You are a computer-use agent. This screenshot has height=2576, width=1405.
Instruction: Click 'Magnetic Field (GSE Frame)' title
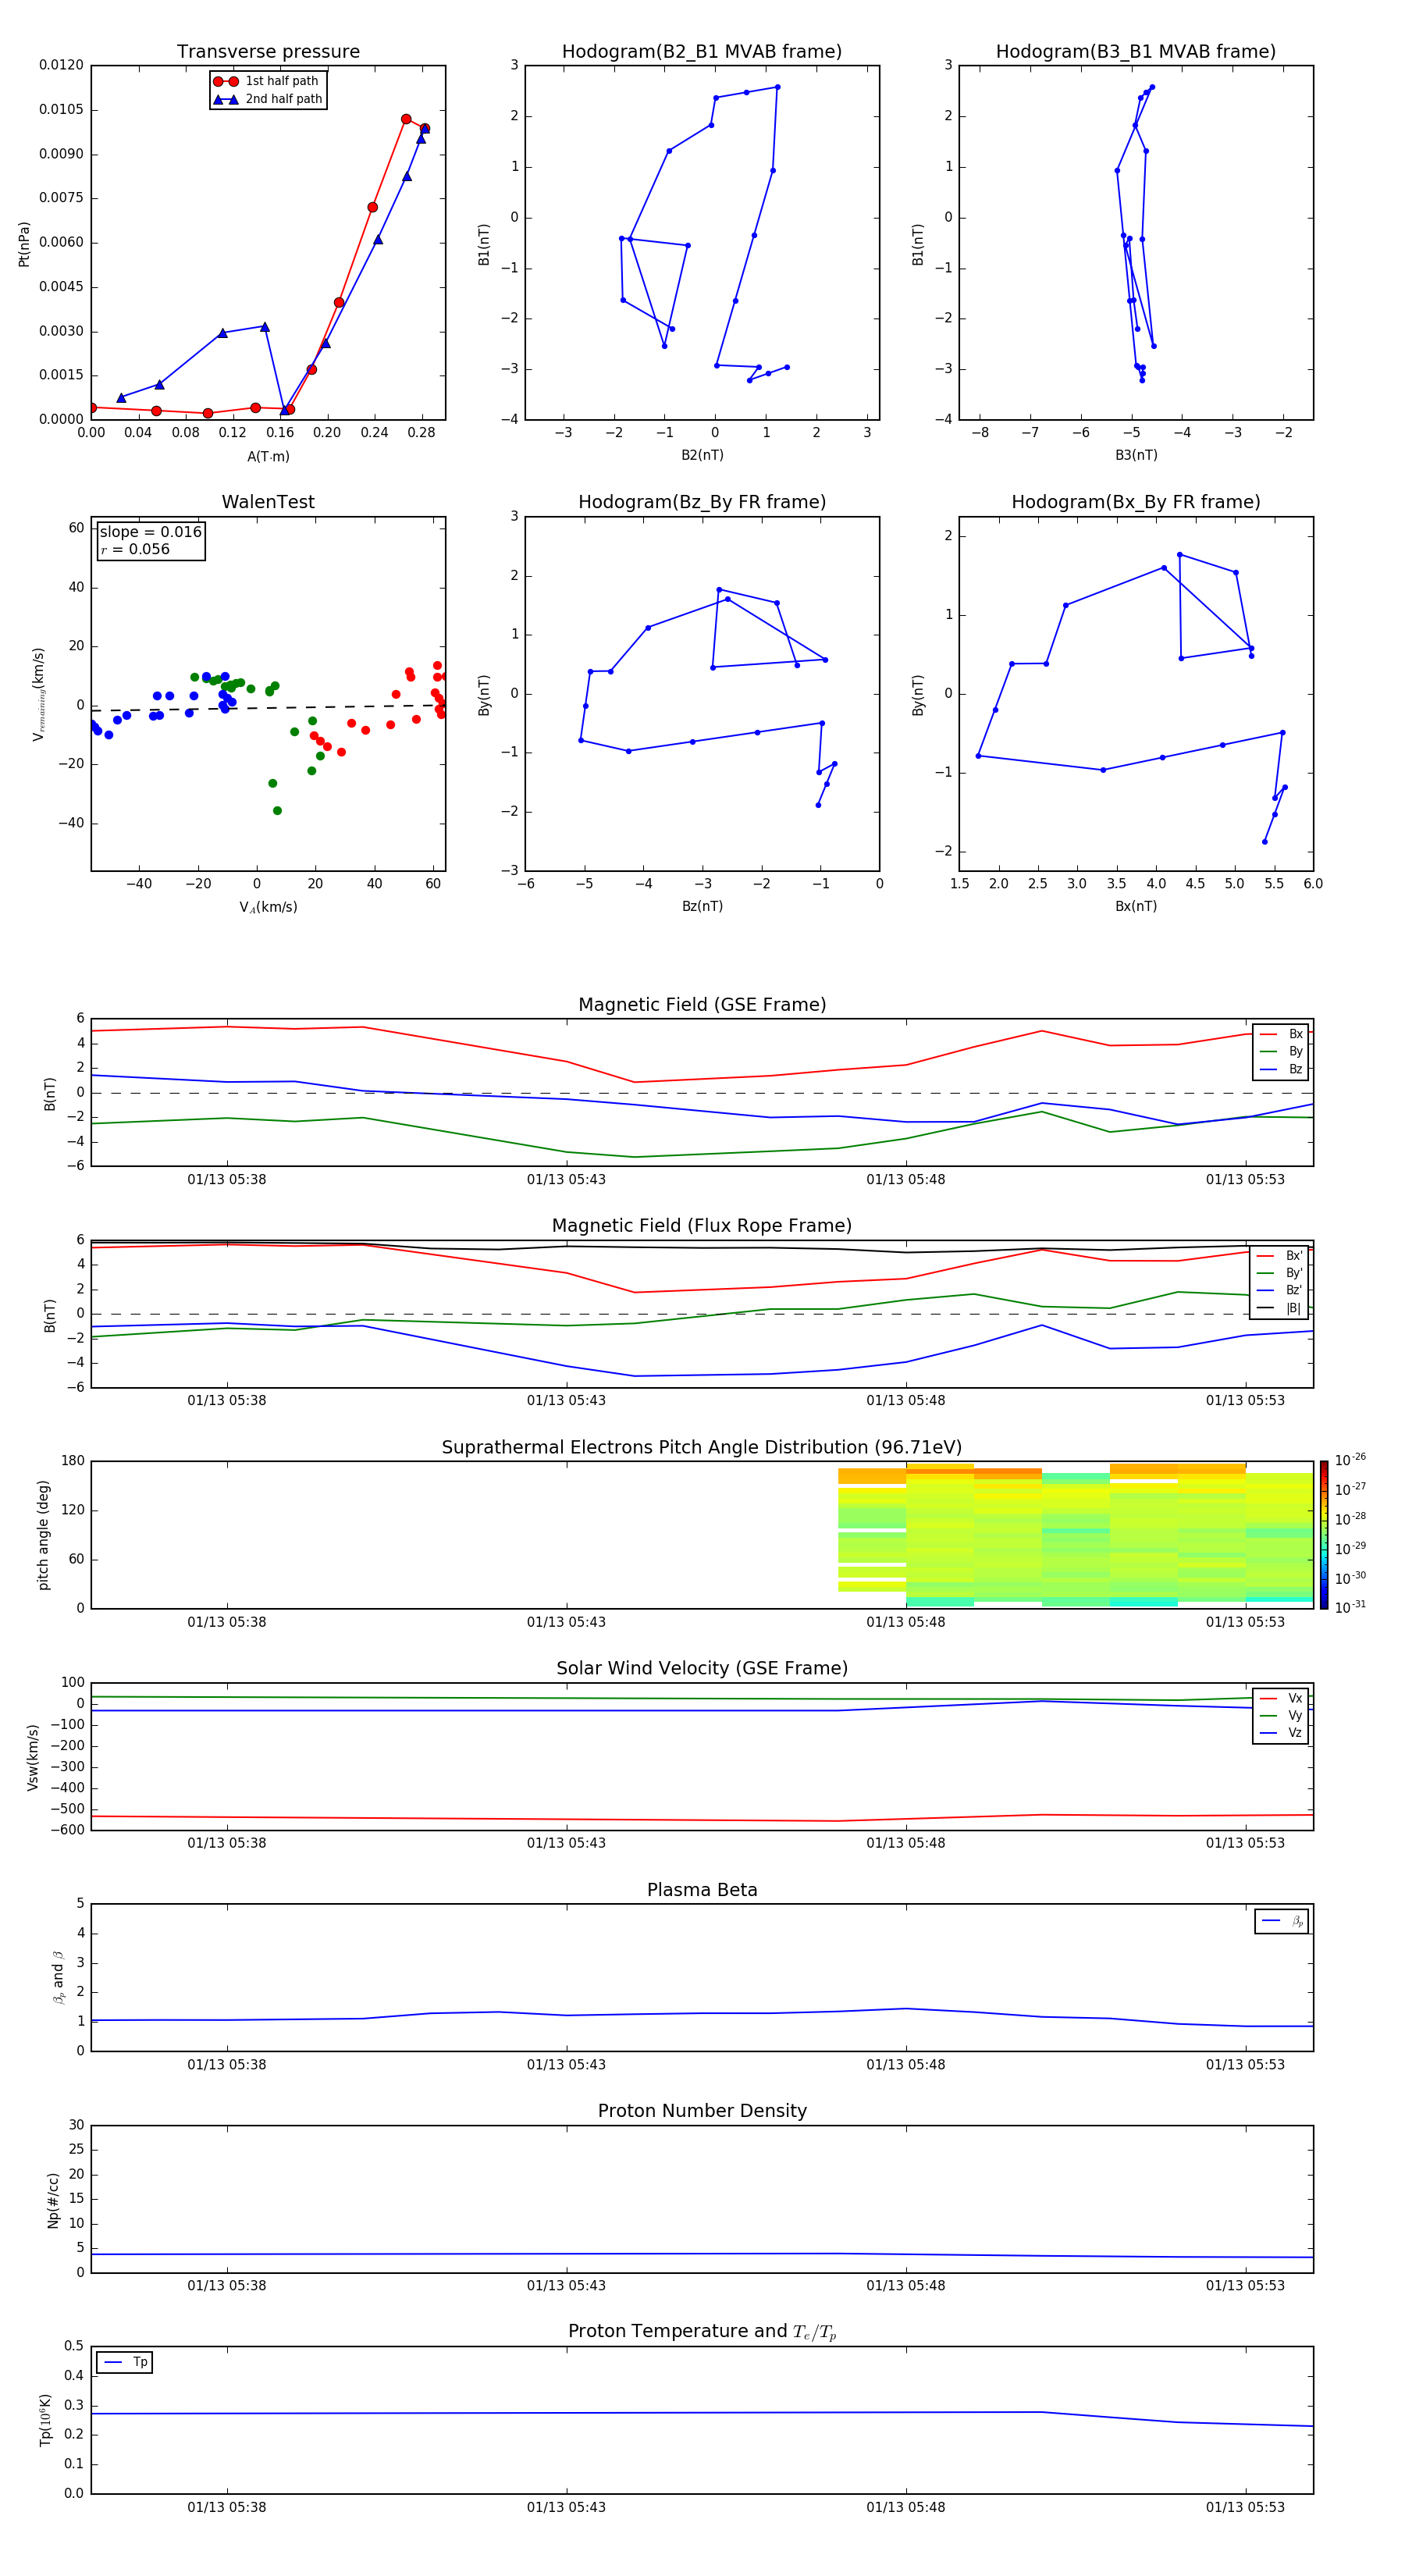click(702, 1005)
